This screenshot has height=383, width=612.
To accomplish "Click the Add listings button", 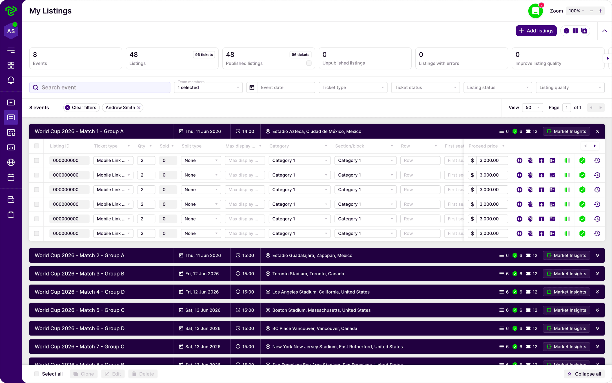I will point(536,31).
